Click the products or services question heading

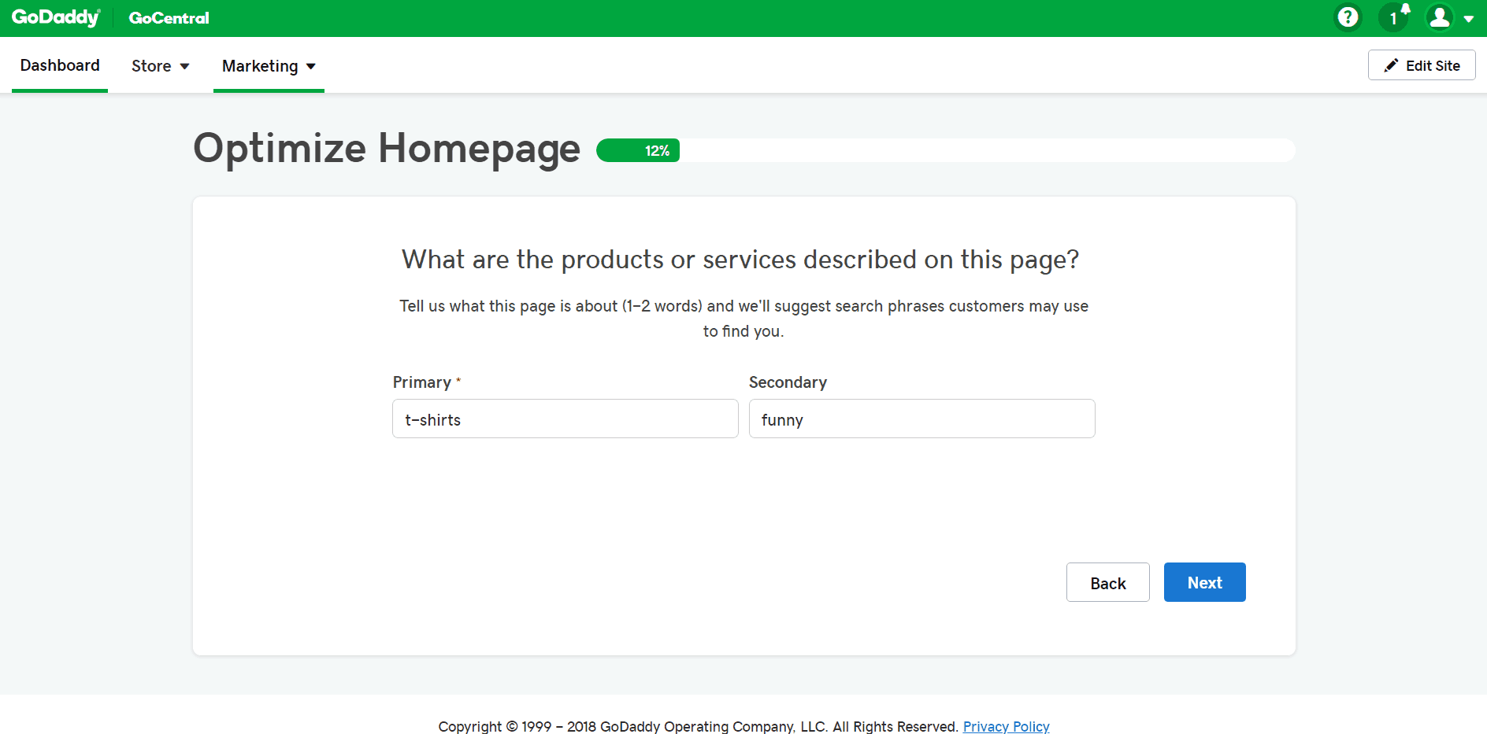(x=740, y=260)
